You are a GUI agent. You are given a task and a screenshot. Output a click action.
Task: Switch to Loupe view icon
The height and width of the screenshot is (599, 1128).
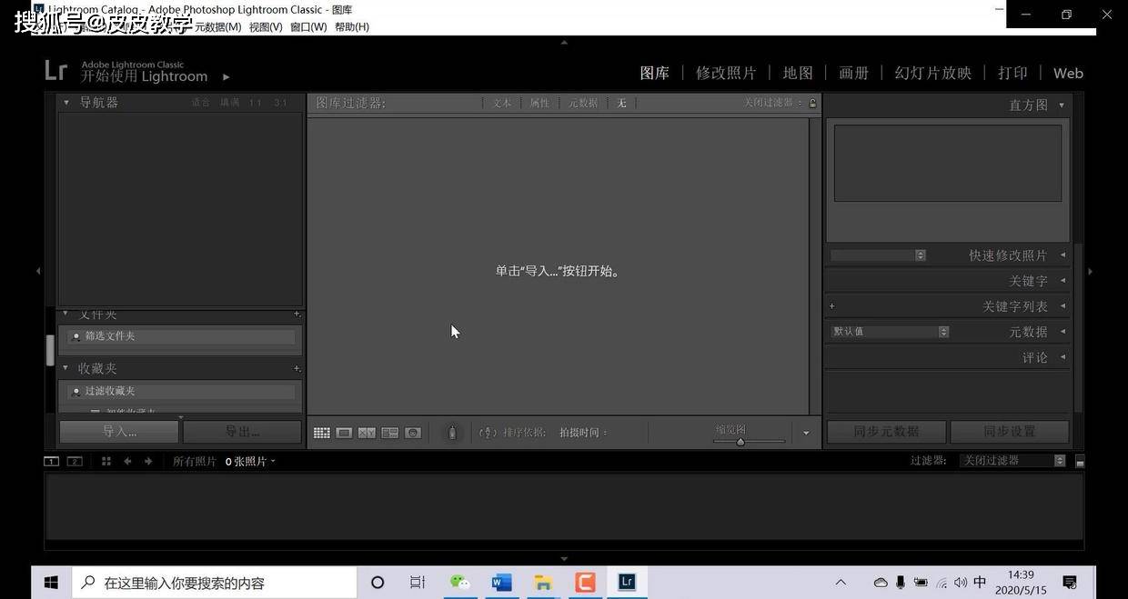click(x=344, y=432)
